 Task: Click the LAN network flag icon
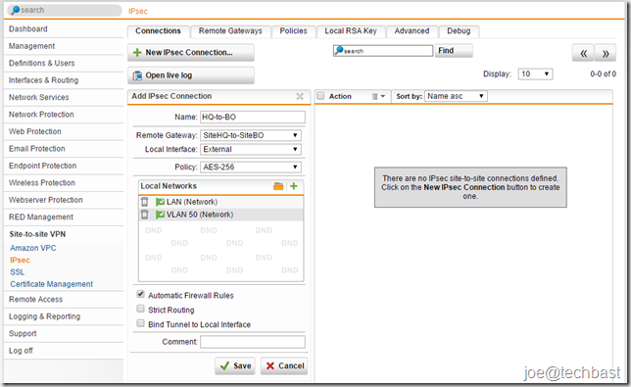click(x=160, y=202)
